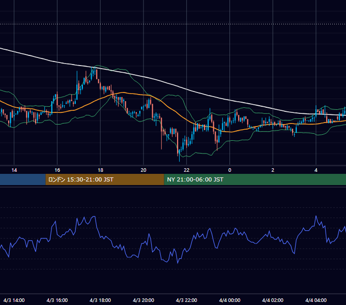Click time axis label 2

click(x=273, y=170)
